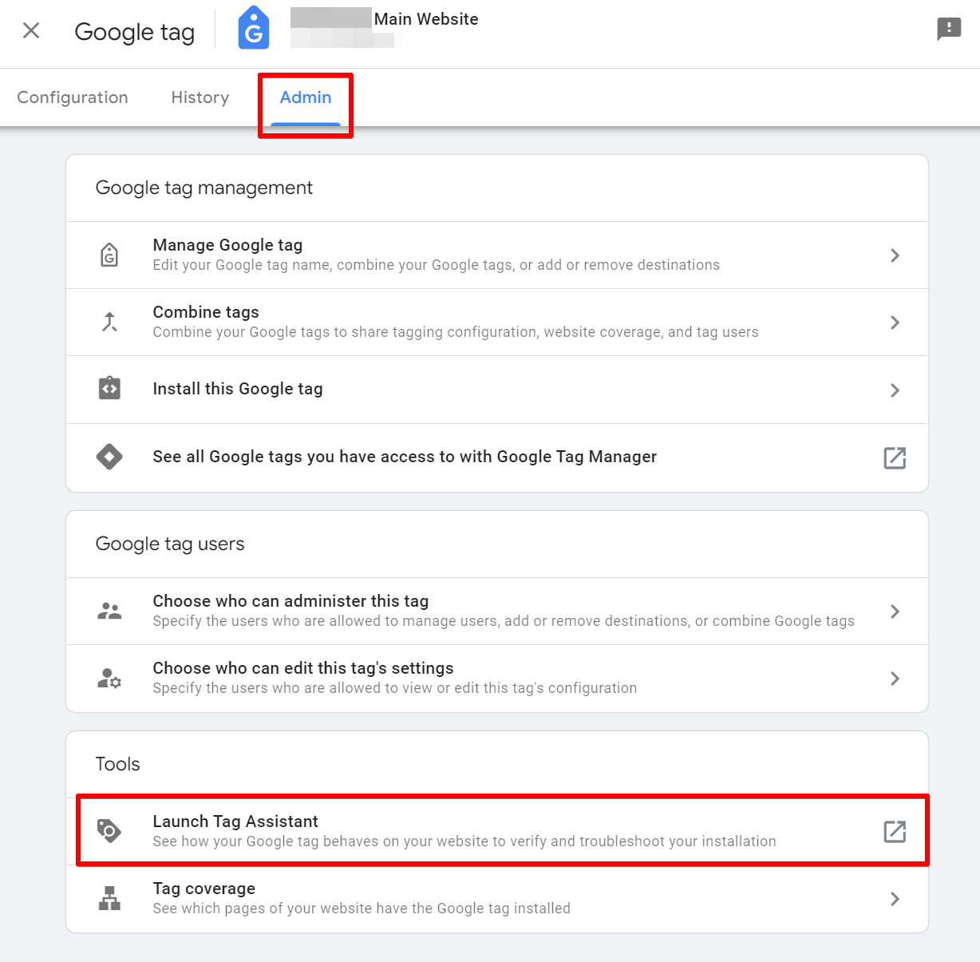Open See all Google tags with Tag Manager
Screen dimensions: 980x962
click(404, 457)
